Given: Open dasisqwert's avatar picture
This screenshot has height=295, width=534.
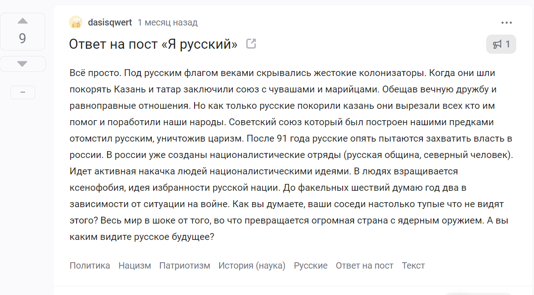Looking at the screenshot, I should coord(76,22).
